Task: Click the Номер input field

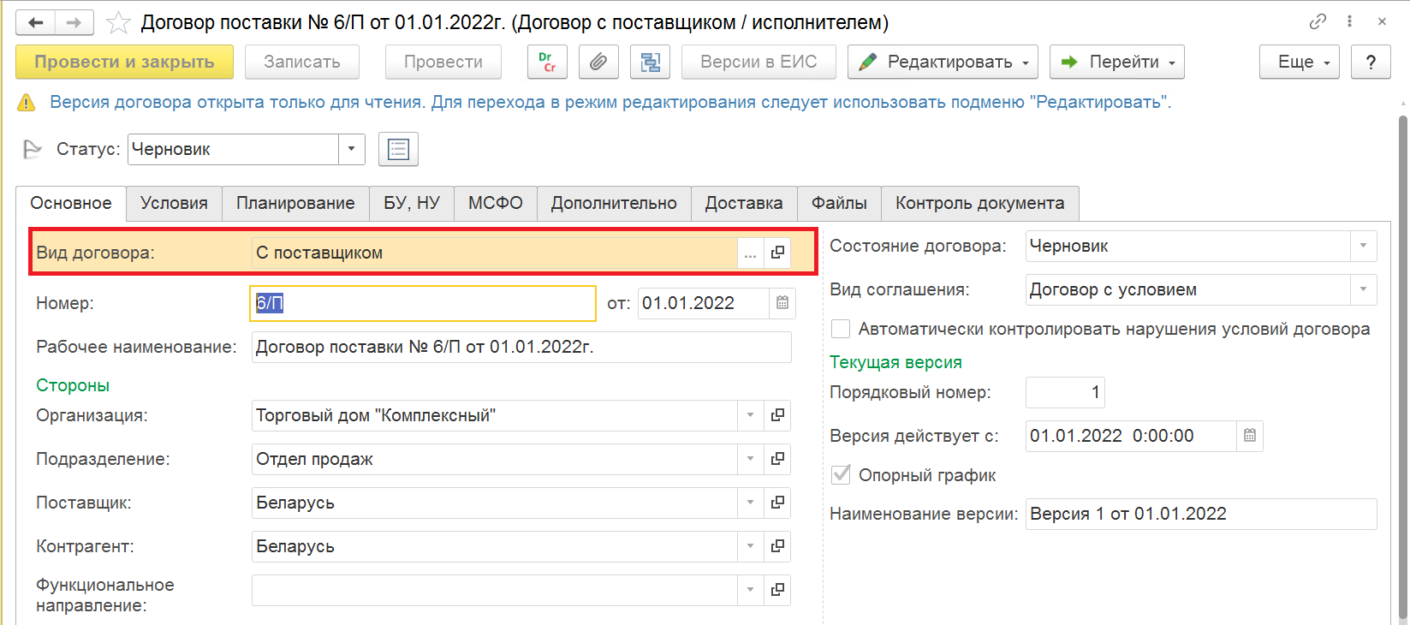Action: [423, 303]
